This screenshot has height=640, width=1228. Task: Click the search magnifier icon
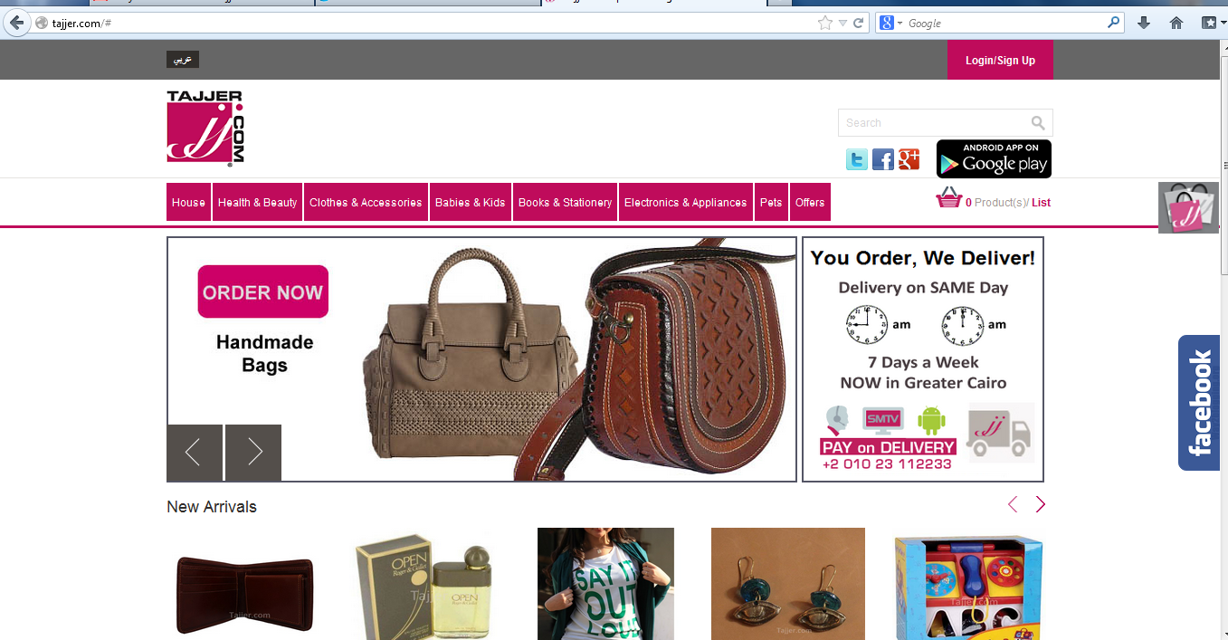click(1038, 123)
